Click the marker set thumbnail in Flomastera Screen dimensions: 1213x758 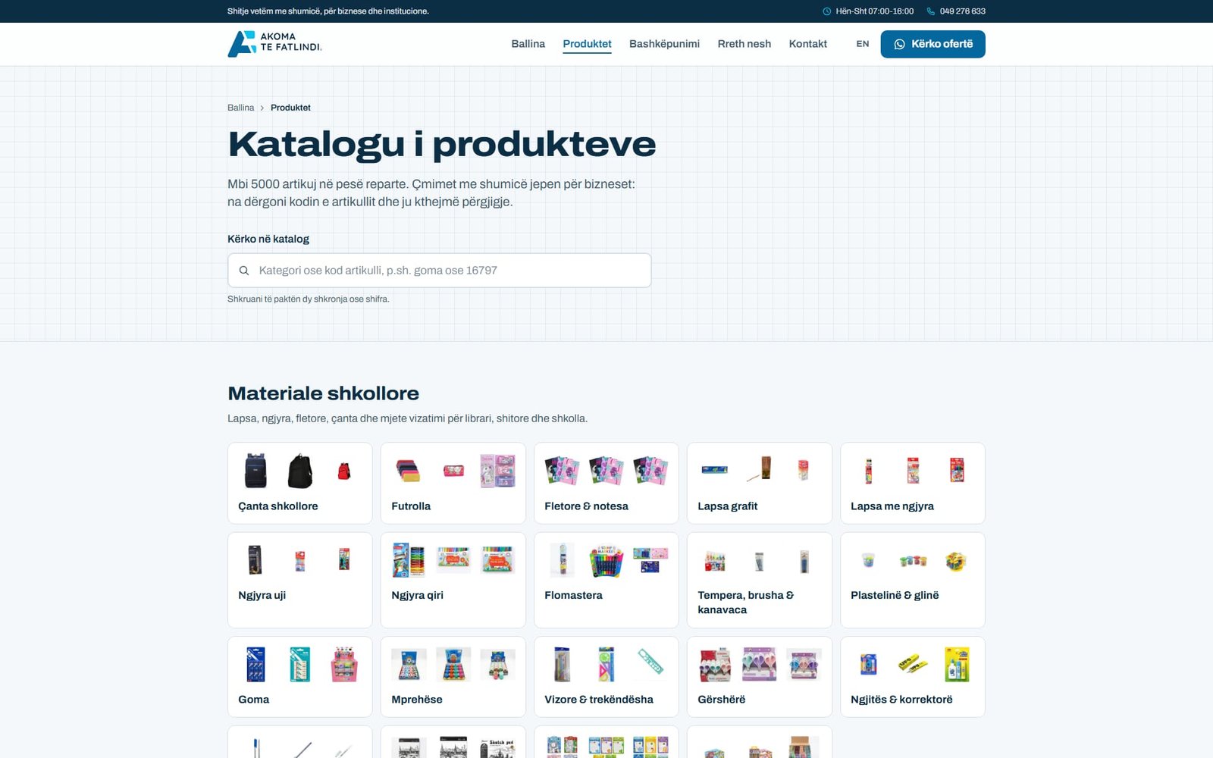tap(606, 561)
